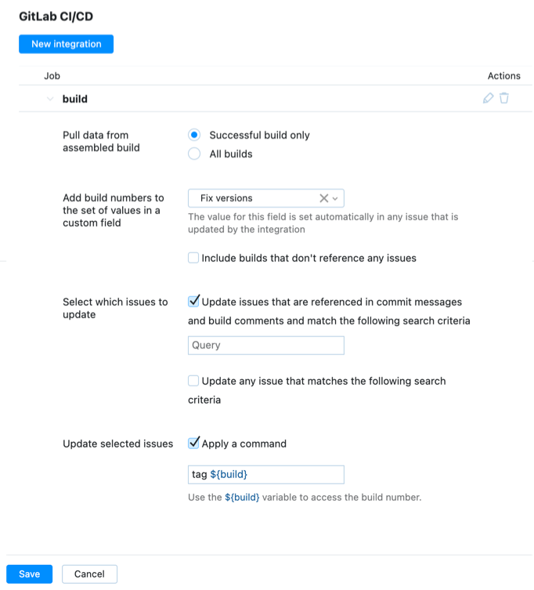This screenshot has height=590, width=534.
Task: Focus the Query search criteria field
Action: pyautogui.click(x=266, y=346)
